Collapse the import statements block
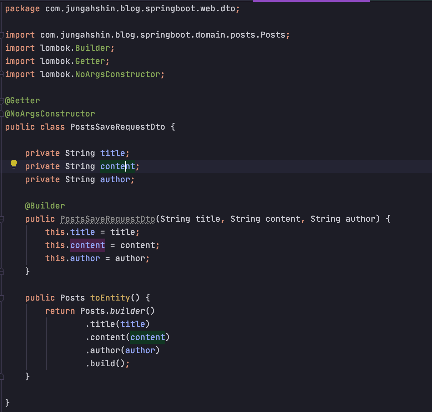 2,35
